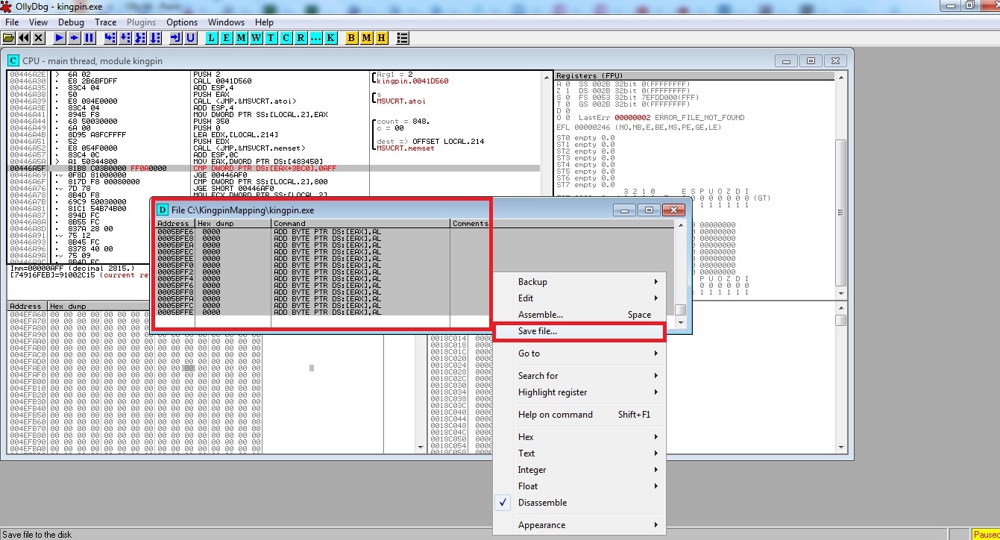The width and height of the screenshot is (1000, 540).
Task: Click the Trace into toolbar icon
Action: (x=140, y=37)
